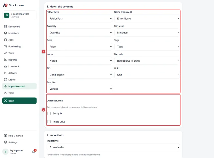Viewport: 214px width, 158px height.
Task: Open the Quantity column dropdown
Action: pyautogui.click(x=80, y=33)
